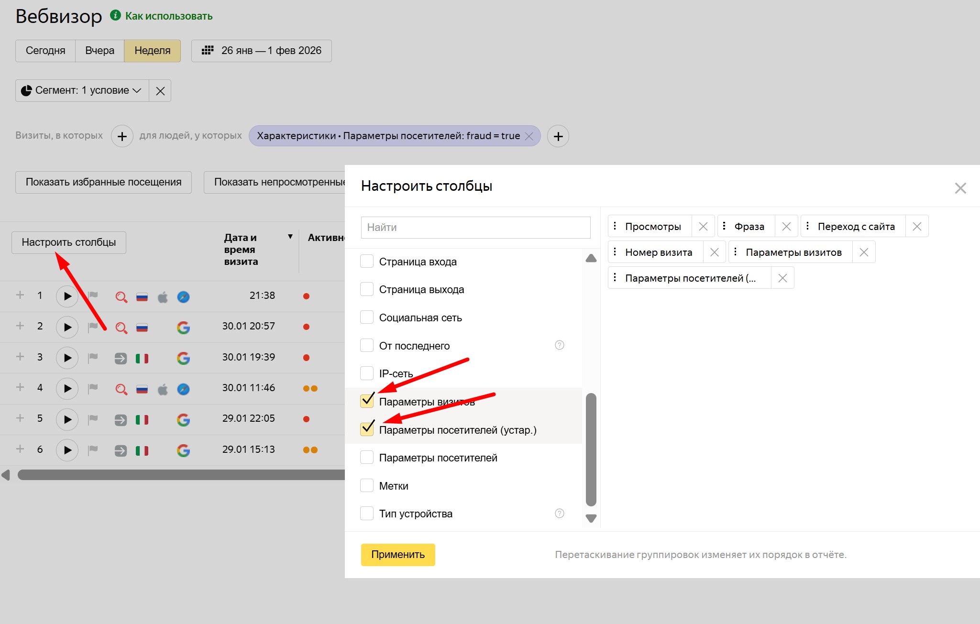Check the Тип устройства checkbox
The image size is (980, 624).
(367, 513)
